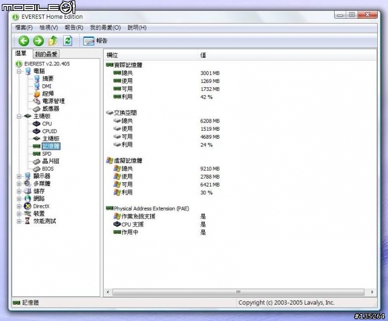Expand the DirectX tree node
This screenshot has height=321, width=388.
pyautogui.click(x=19, y=207)
